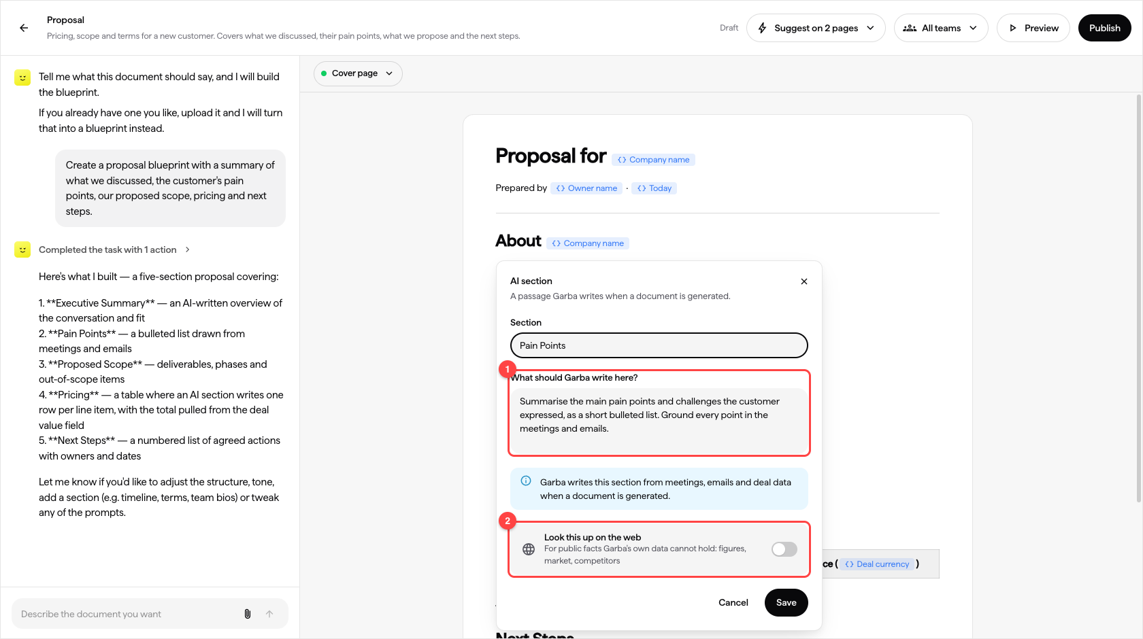Close the AI section dialog
Screen dimensions: 1143x639
804,281
